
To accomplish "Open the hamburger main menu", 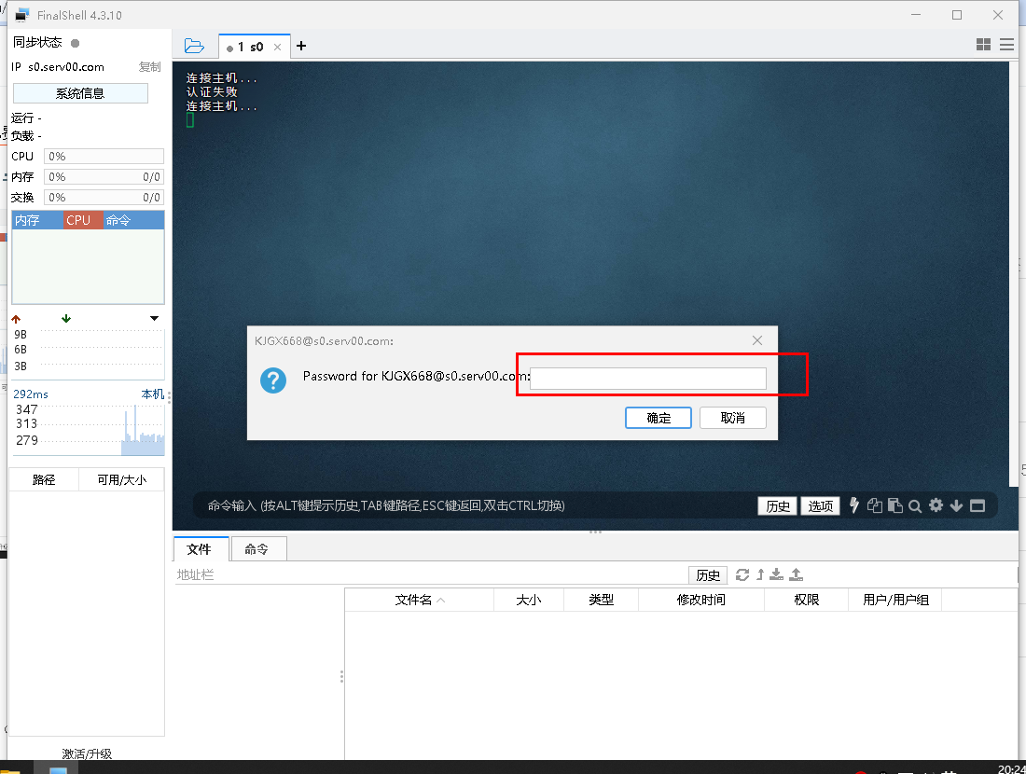I will tap(1007, 45).
